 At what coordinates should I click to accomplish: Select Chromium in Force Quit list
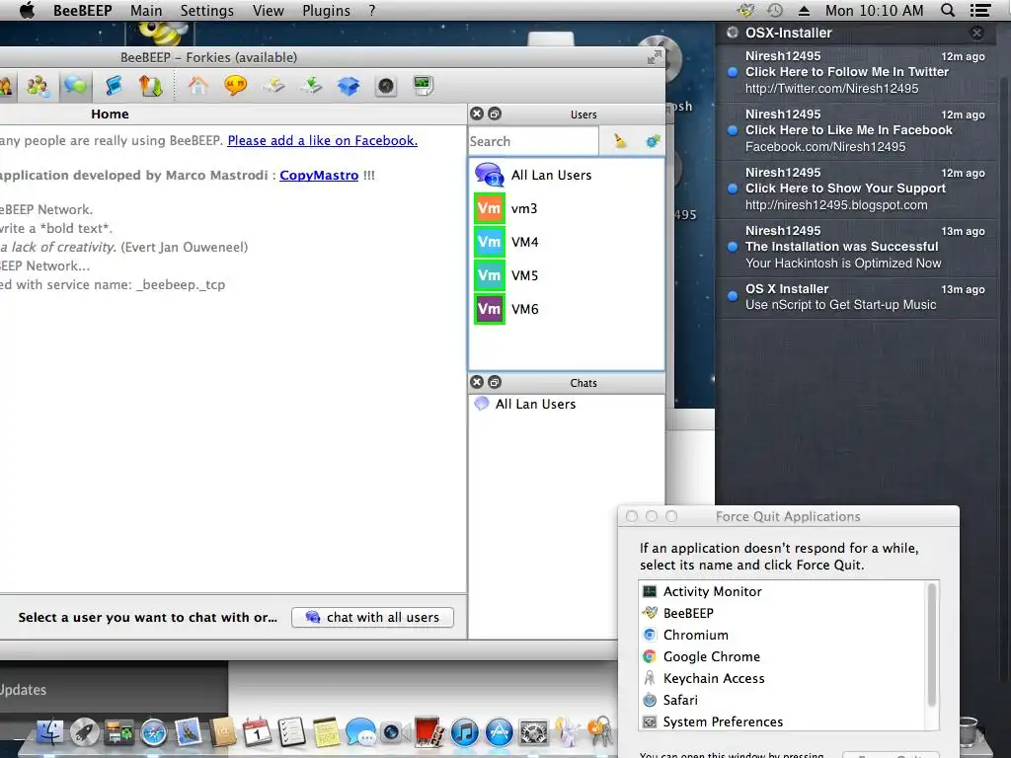pos(782,635)
